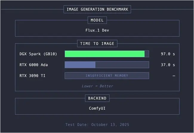Select the MODEL section header
The image size is (194, 133).
(97, 20)
